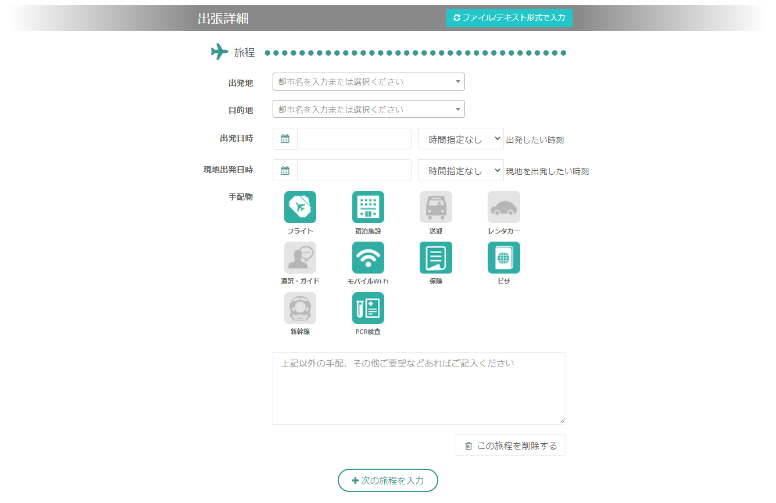Toggle the モバイルWi-Fi icon
Image resolution: width=776 pixels, height=503 pixels.
click(x=368, y=258)
